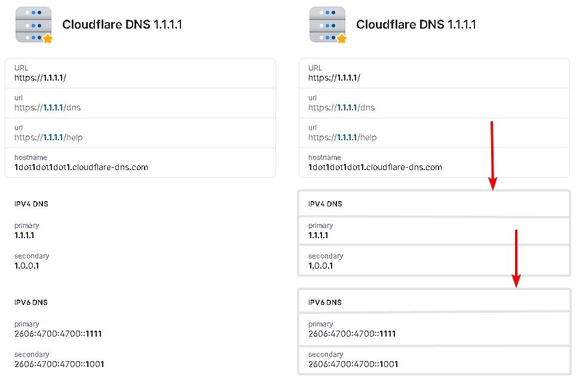Copy the left panel's IPv6 primary address ending 1111
576x379 pixels.
(x=58, y=334)
